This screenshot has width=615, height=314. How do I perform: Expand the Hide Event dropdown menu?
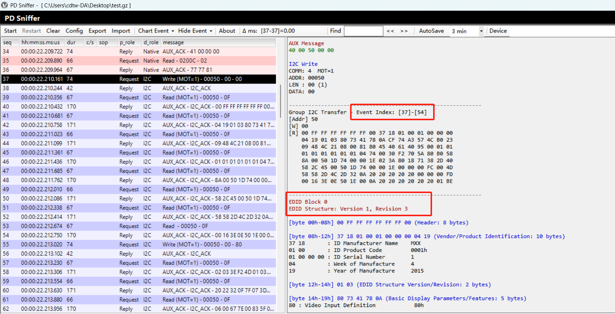[195, 31]
